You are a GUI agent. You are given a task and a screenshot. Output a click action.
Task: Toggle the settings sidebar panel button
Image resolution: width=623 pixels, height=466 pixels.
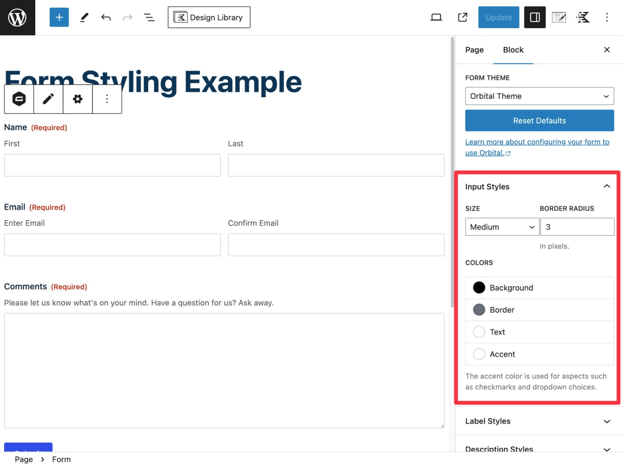(535, 17)
